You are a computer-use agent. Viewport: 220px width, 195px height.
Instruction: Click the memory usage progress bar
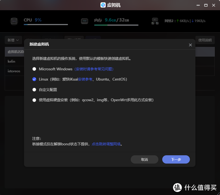(x=116, y=25)
